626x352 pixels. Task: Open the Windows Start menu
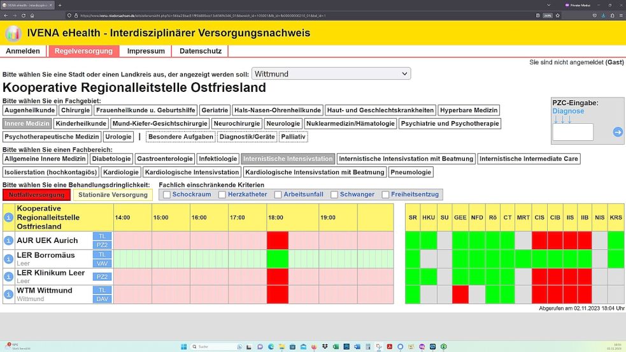coord(183,346)
